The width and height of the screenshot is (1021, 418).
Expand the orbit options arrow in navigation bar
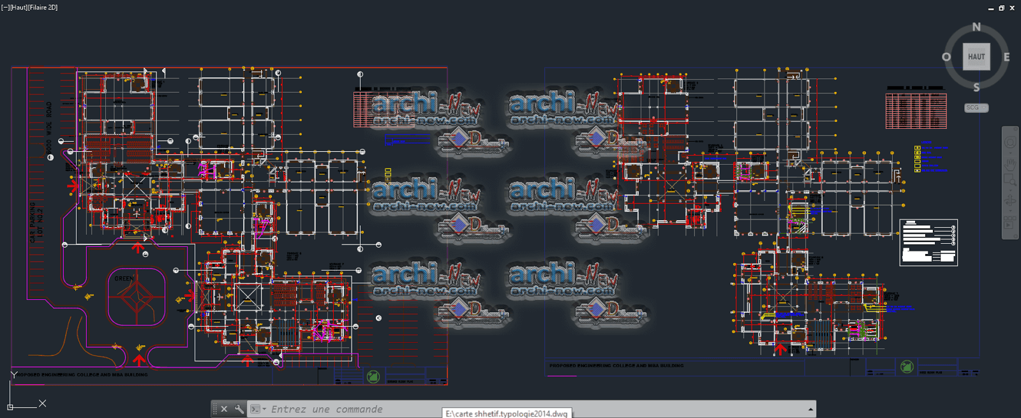tap(1010, 211)
